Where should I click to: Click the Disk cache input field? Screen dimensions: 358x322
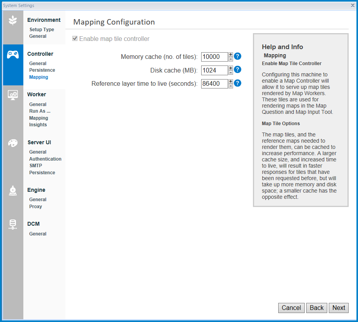(x=214, y=70)
